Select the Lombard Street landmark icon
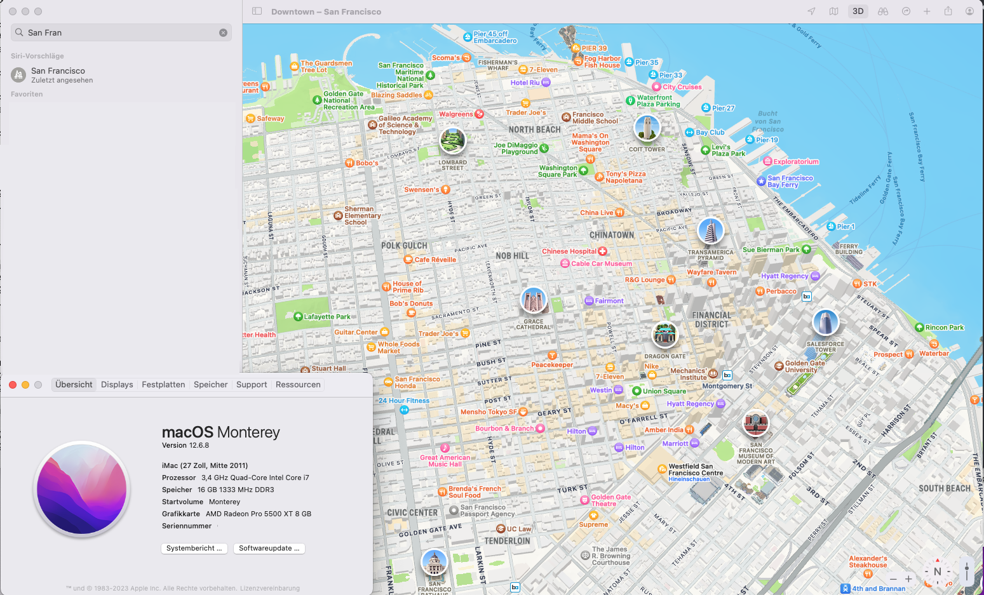 click(452, 140)
